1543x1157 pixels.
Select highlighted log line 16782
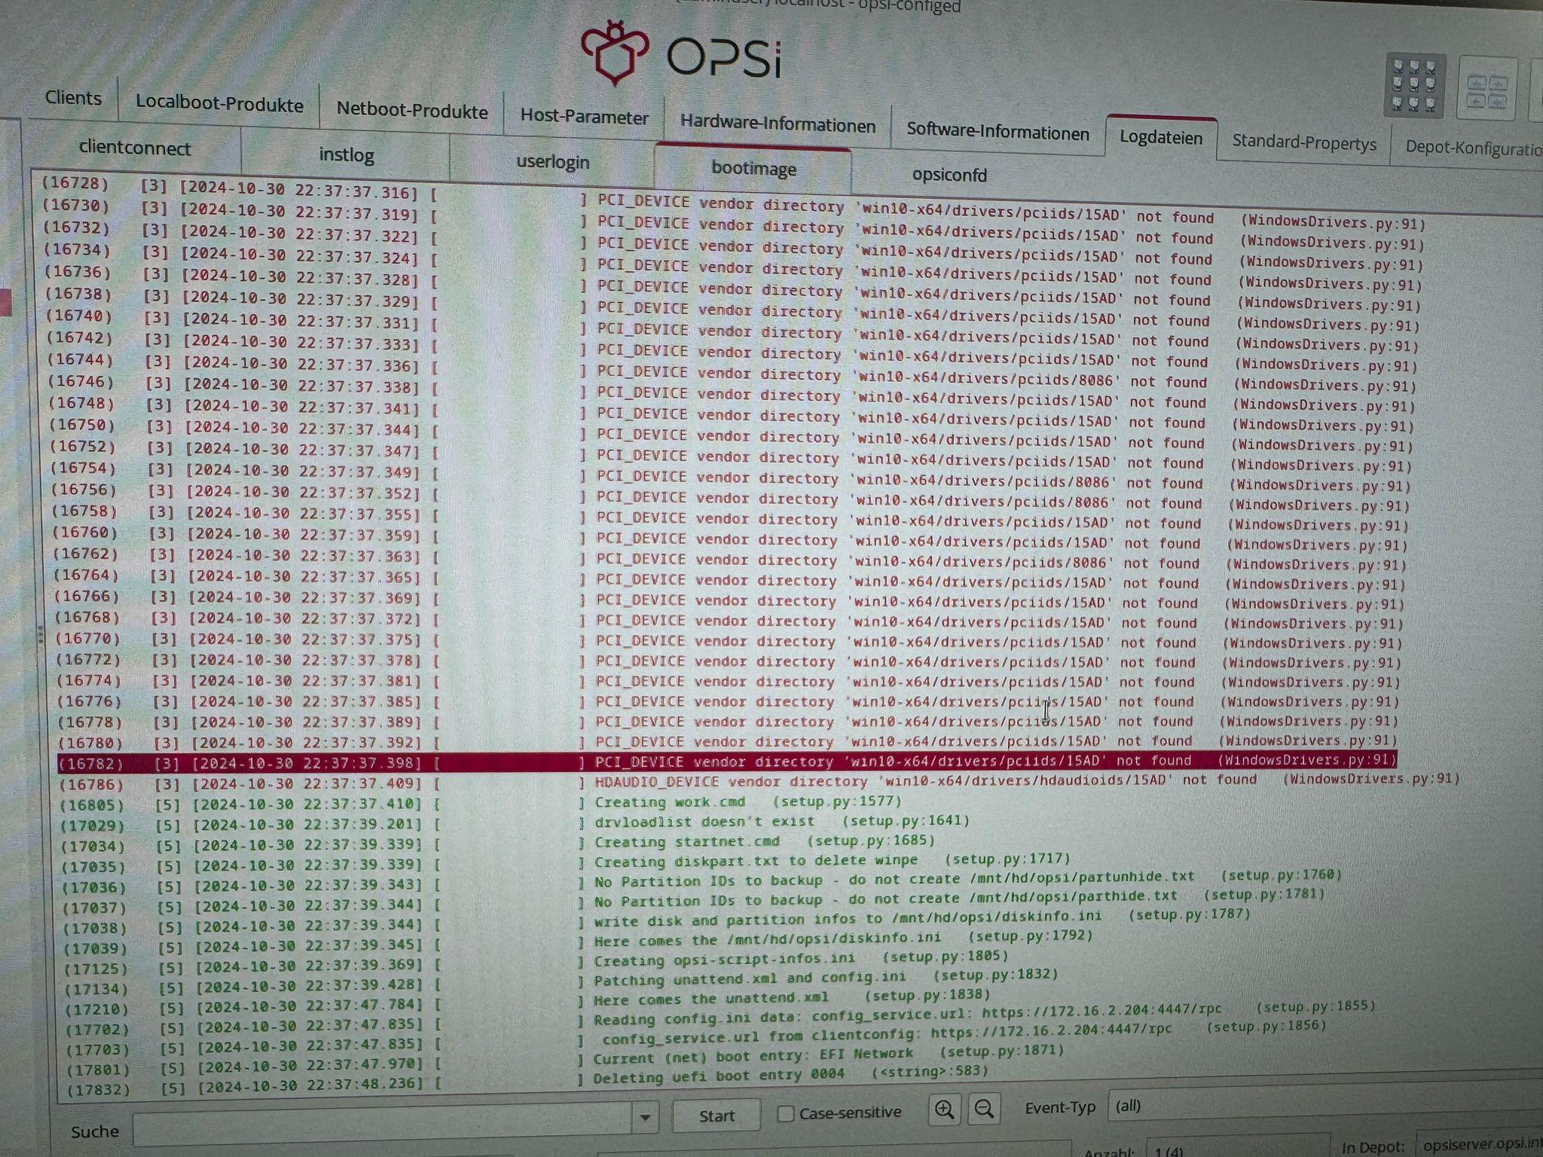pos(727,762)
